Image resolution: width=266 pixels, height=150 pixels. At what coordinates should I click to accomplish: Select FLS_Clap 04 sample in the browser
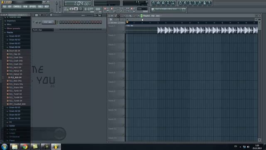click(x=15, y=54)
